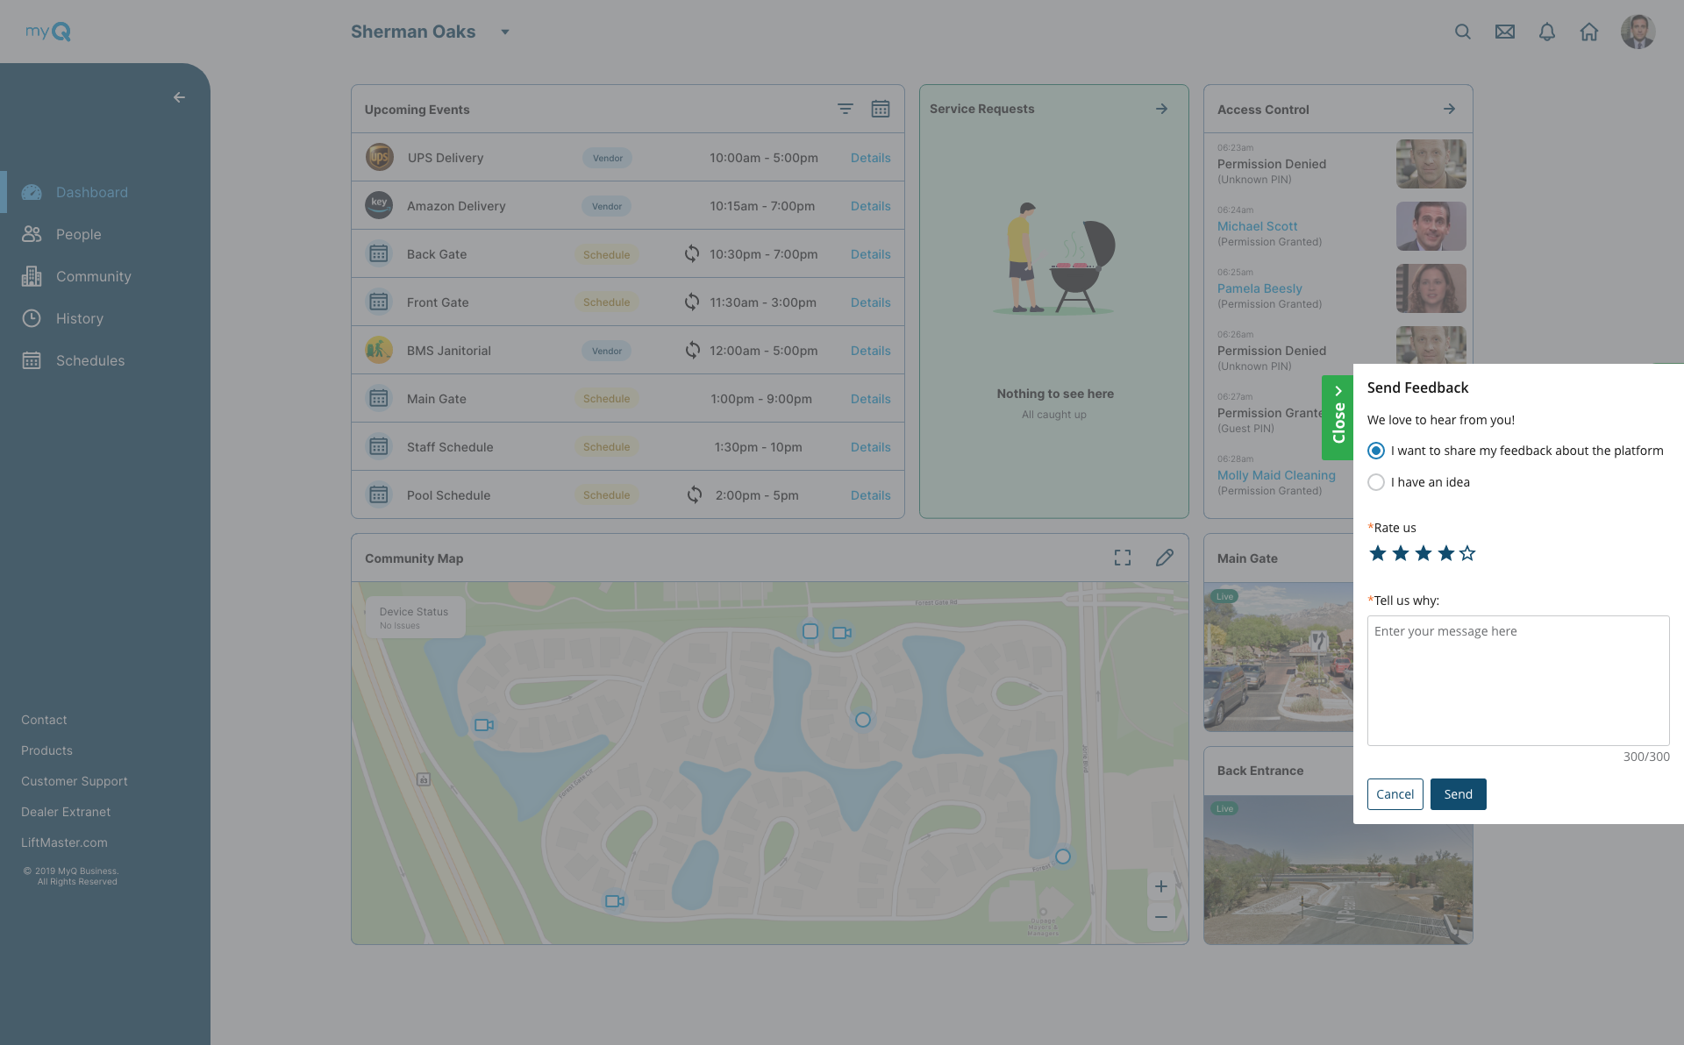Select 'I have an idea' option

point(1376,482)
